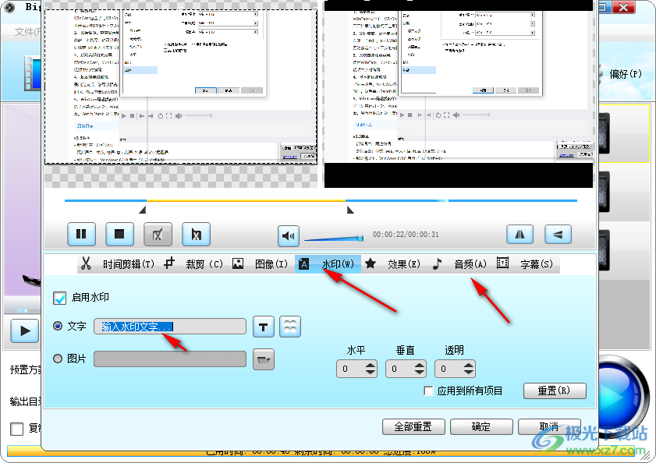
Task: Adjust the volume slider knob
Action: pos(360,238)
